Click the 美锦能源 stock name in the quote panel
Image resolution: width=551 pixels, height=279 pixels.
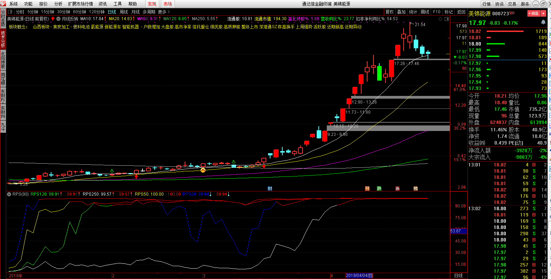click(x=479, y=14)
